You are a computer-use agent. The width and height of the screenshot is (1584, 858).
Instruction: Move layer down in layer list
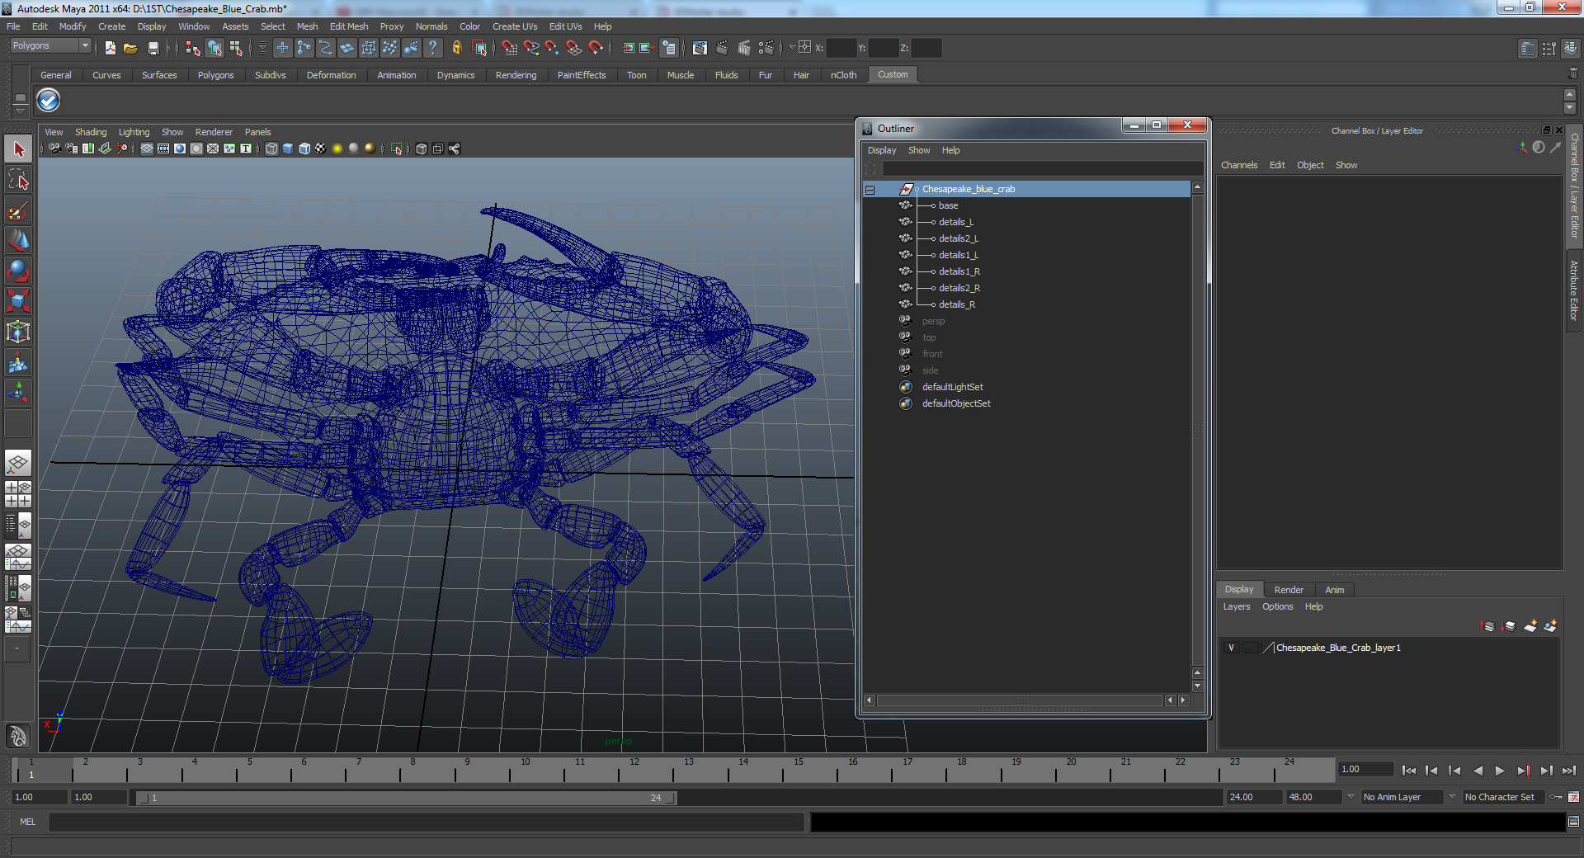(1509, 626)
